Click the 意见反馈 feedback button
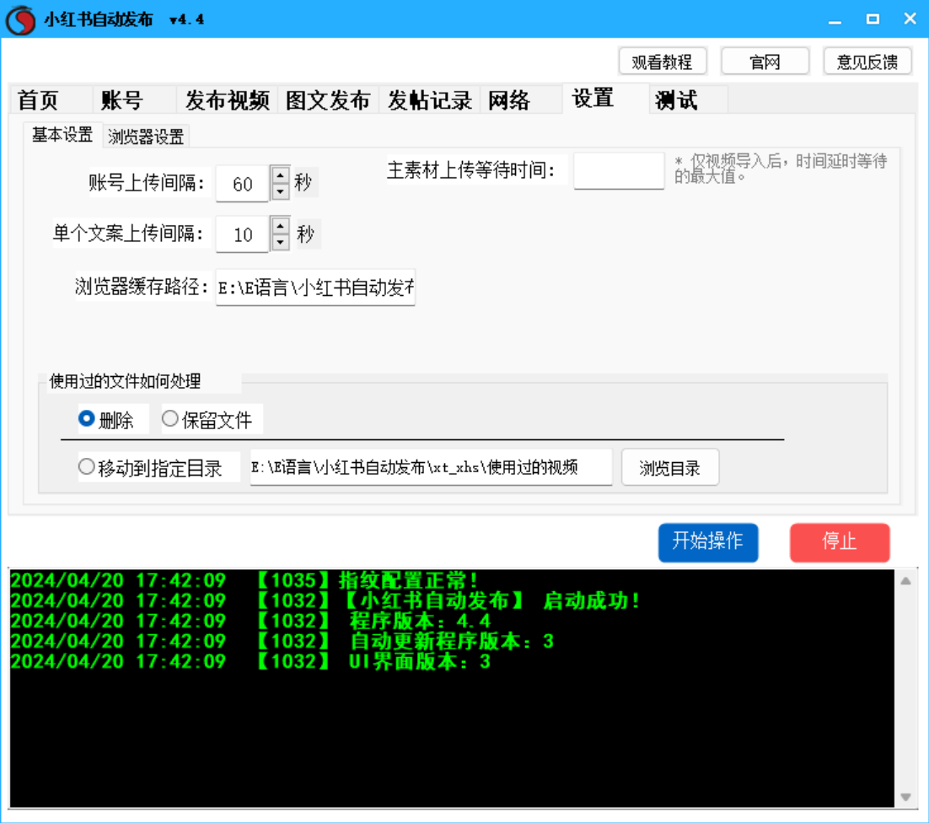929x823 pixels. pos(867,62)
